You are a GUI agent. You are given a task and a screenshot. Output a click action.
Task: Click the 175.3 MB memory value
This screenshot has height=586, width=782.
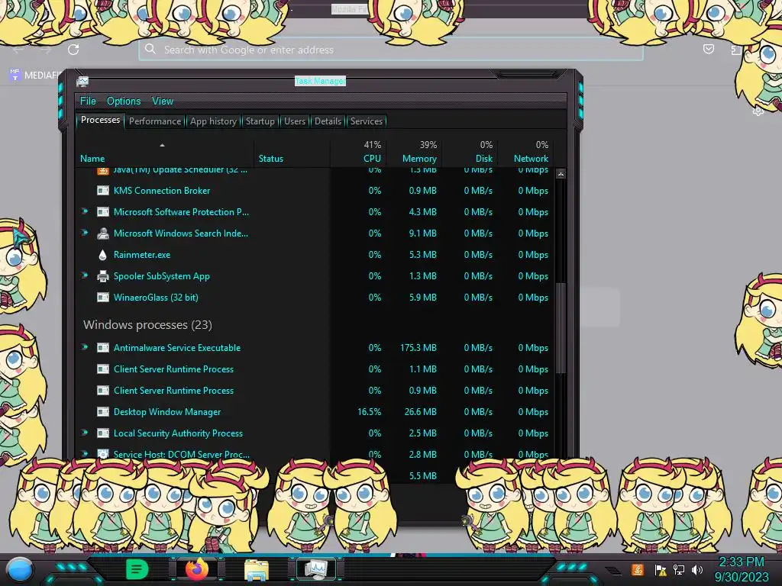coord(418,348)
